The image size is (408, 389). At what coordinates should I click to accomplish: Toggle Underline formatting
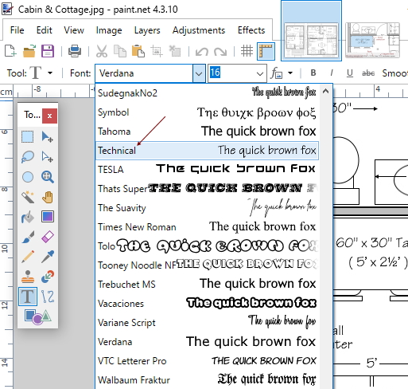pyautogui.click(x=350, y=73)
